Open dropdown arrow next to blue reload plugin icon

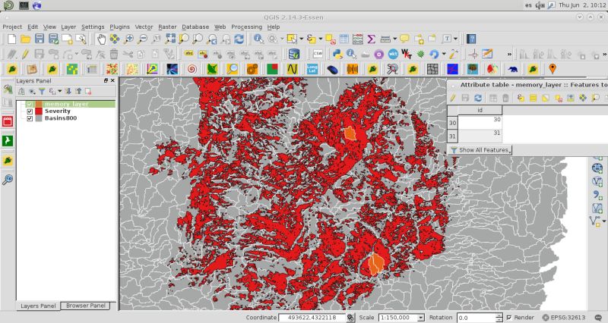444,54
